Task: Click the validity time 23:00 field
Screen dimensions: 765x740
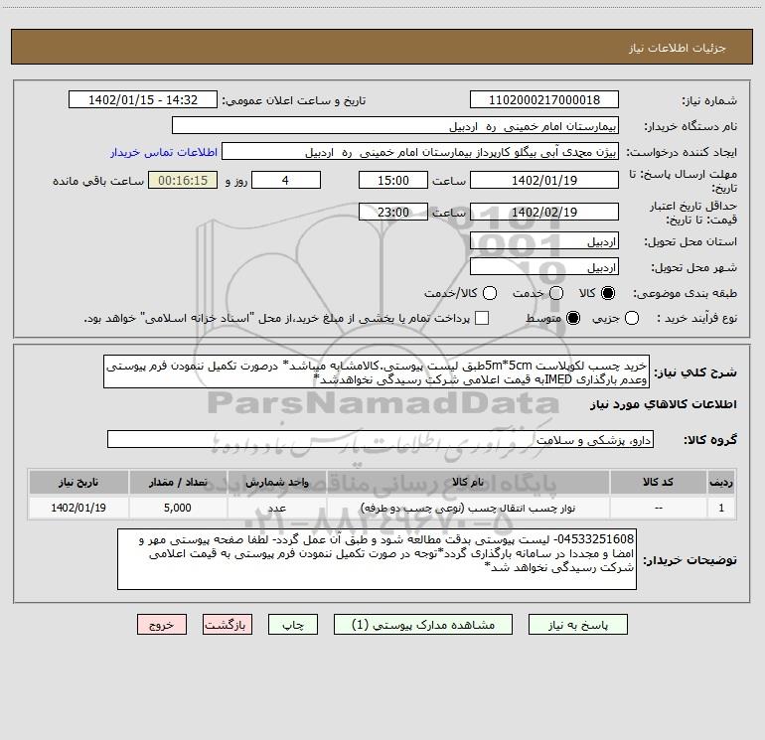Action: click(x=393, y=212)
